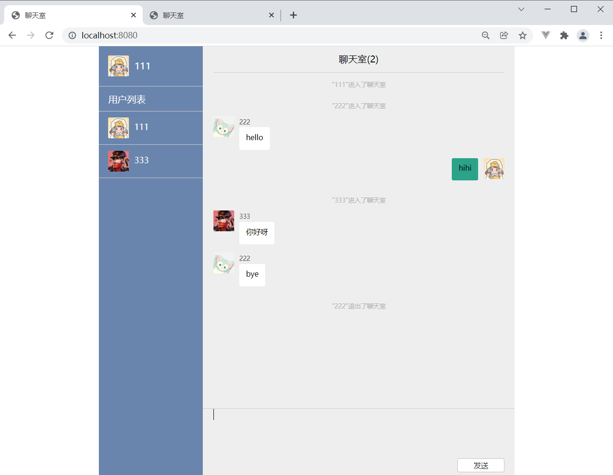613x475 pixels.
Task: Go back to the previous page
Action: (12, 35)
